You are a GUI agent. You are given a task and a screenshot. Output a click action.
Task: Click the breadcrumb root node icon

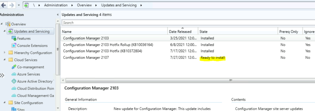point(26,5)
